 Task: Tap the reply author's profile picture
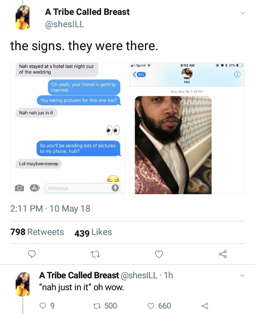pos(22,284)
